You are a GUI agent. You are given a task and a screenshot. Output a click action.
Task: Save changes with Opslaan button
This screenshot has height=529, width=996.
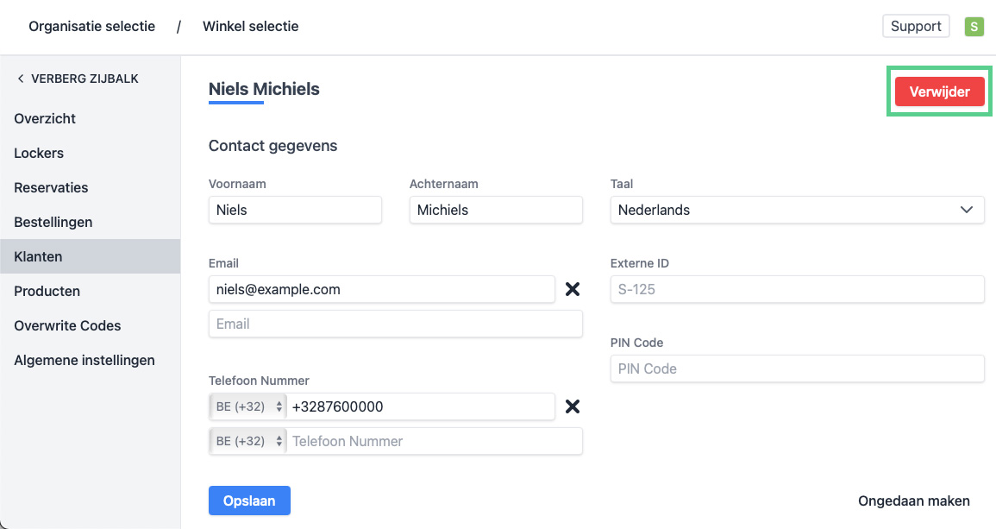pyautogui.click(x=249, y=501)
